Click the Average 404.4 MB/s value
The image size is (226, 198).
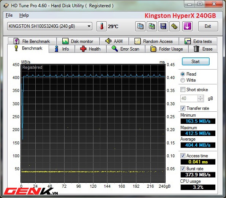click(198, 145)
